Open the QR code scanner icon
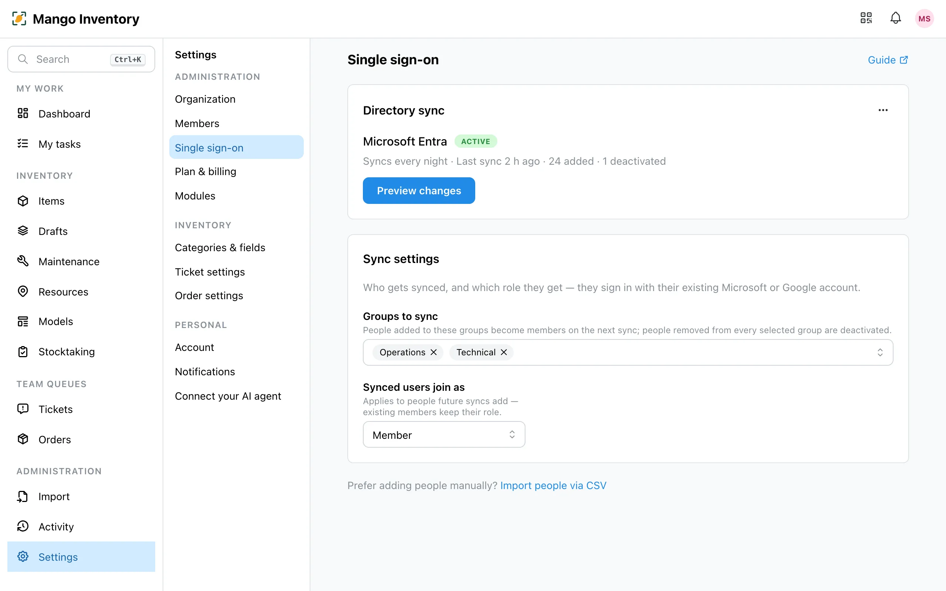Image resolution: width=946 pixels, height=591 pixels. (x=866, y=18)
